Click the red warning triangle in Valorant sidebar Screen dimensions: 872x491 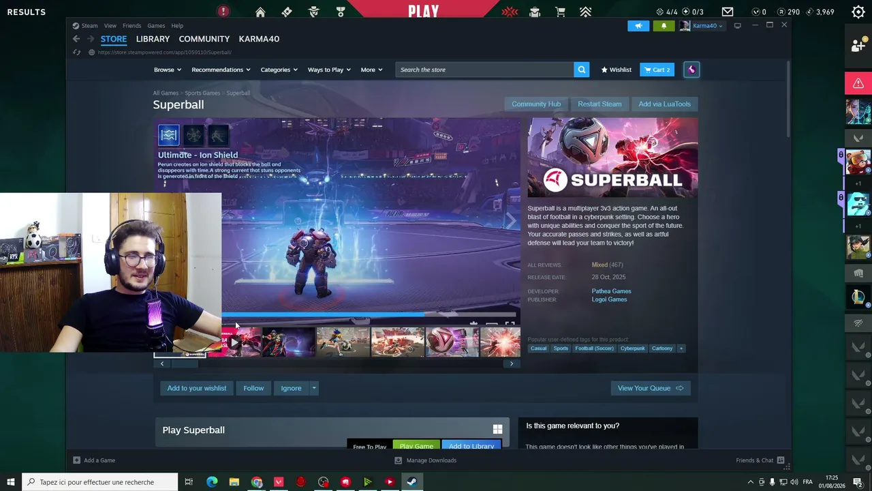[x=858, y=83]
